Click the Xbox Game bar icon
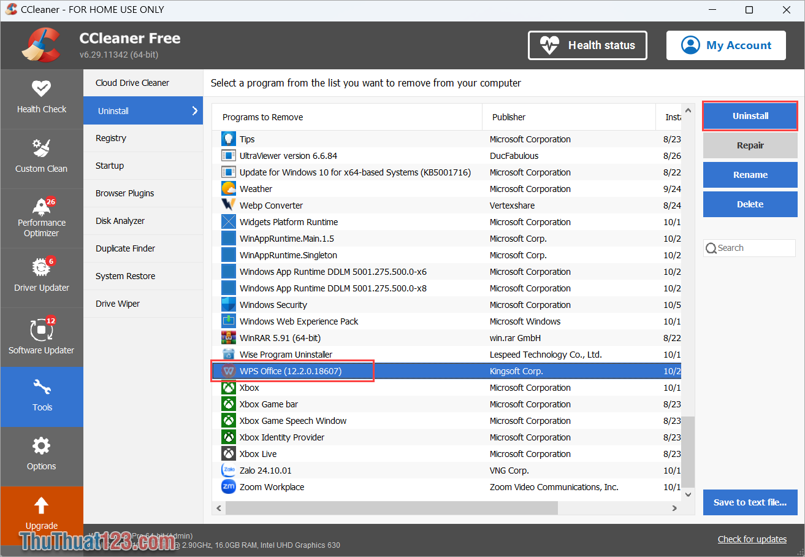This screenshot has height=557, width=805. [228, 404]
